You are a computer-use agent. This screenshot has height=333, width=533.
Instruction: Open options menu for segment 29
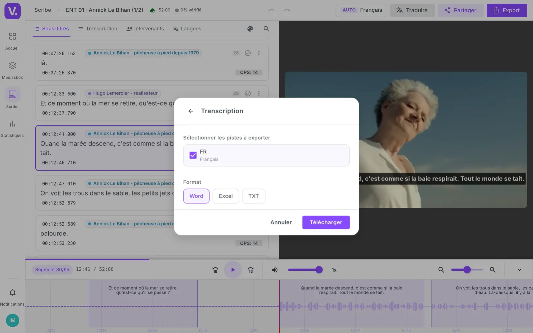click(259, 94)
